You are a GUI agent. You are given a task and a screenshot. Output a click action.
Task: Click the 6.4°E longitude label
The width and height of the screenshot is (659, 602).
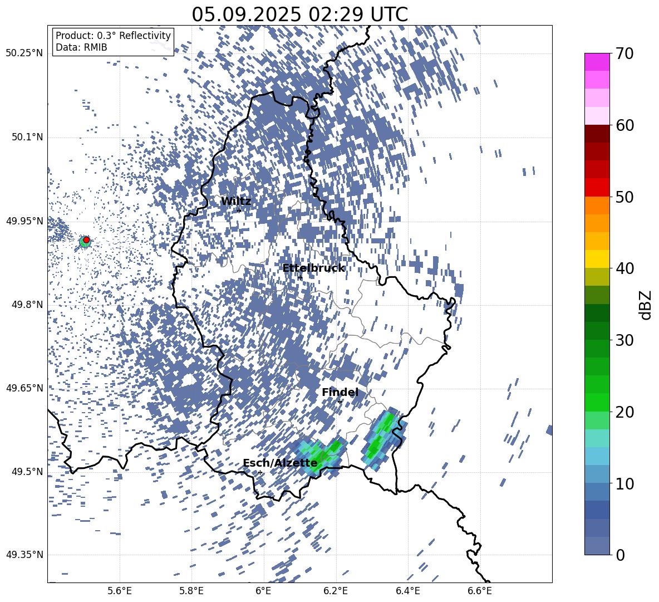pyautogui.click(x=408, y=591)
